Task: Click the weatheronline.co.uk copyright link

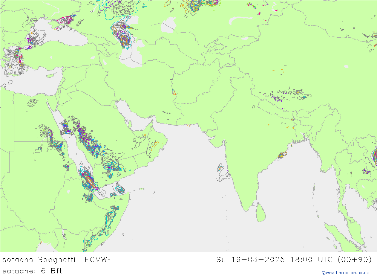Action: (345, 273)
